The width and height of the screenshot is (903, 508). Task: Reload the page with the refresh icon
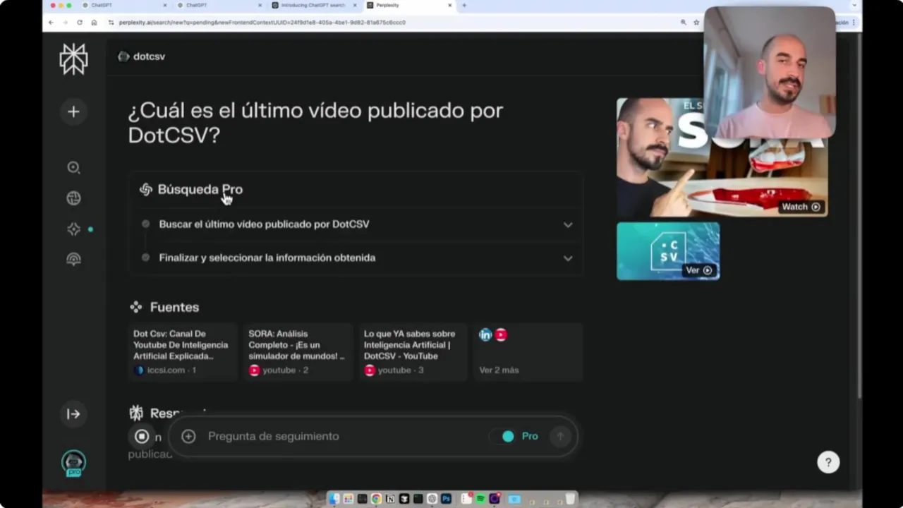pos(79,23)
